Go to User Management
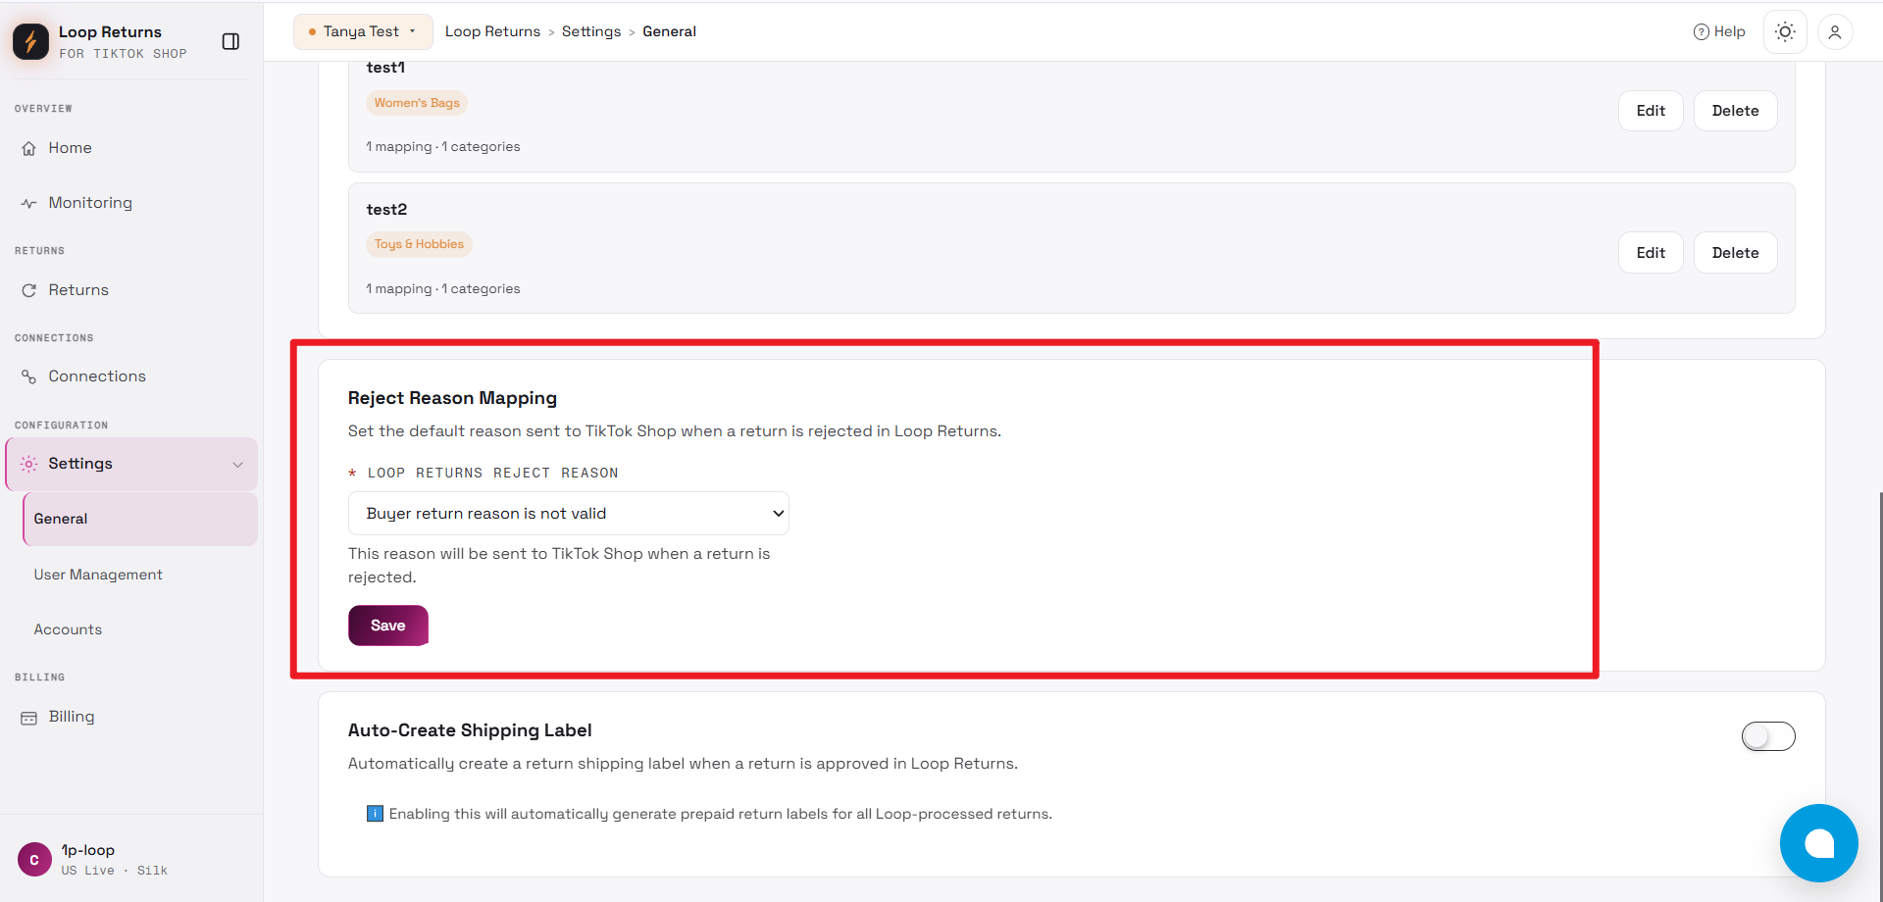 click(x=98, y=575)
